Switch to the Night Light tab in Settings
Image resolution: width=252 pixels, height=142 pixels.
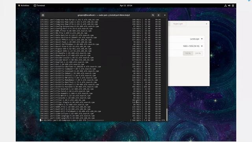(x=178, y=24)
